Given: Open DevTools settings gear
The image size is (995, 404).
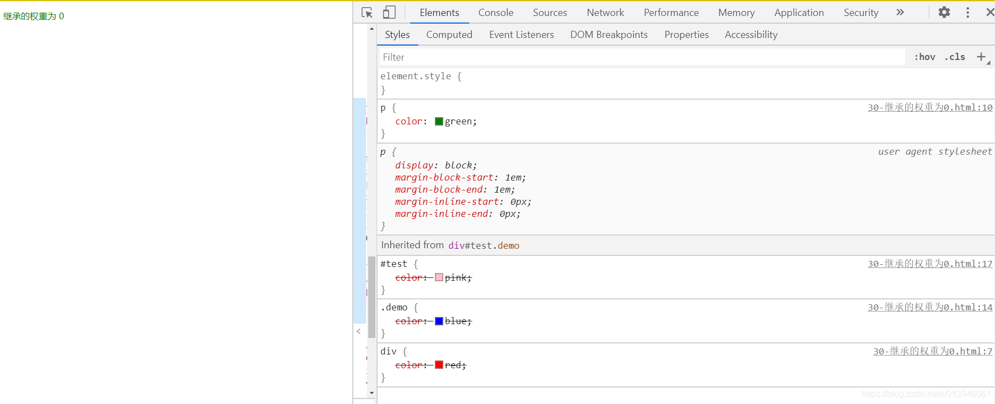Looking at the screenshot, I should [944, 12].
